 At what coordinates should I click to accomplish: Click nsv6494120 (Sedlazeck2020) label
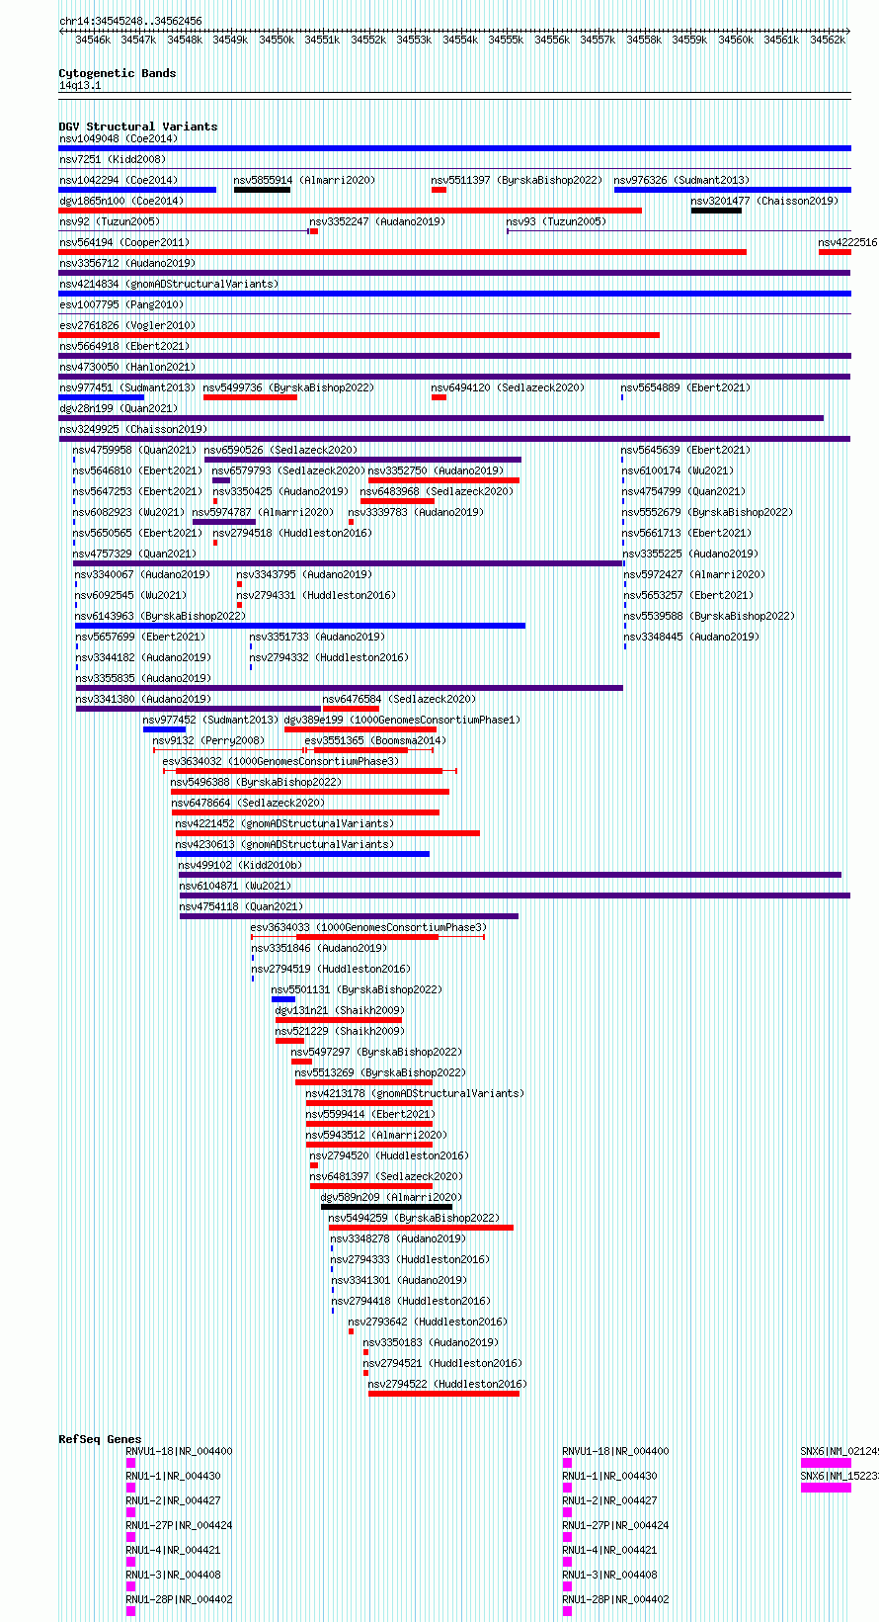point(508,387)
